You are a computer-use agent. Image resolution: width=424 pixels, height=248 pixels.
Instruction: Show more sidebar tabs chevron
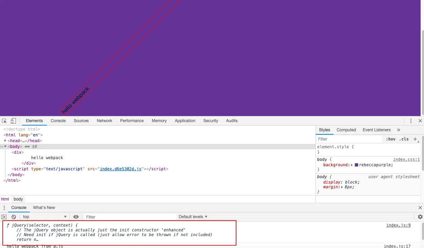pyautogui.click(x=399, y=130)
